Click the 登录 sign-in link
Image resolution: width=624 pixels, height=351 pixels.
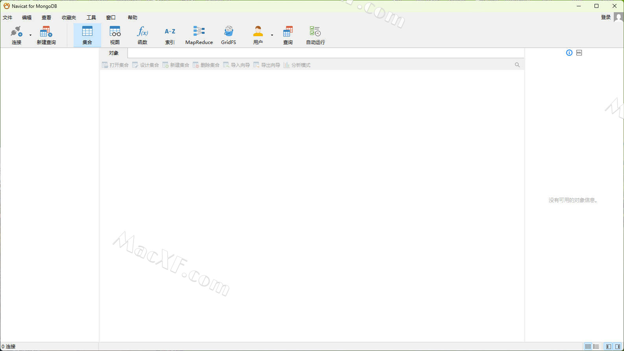pyautogui.click(x=606, y=17)
